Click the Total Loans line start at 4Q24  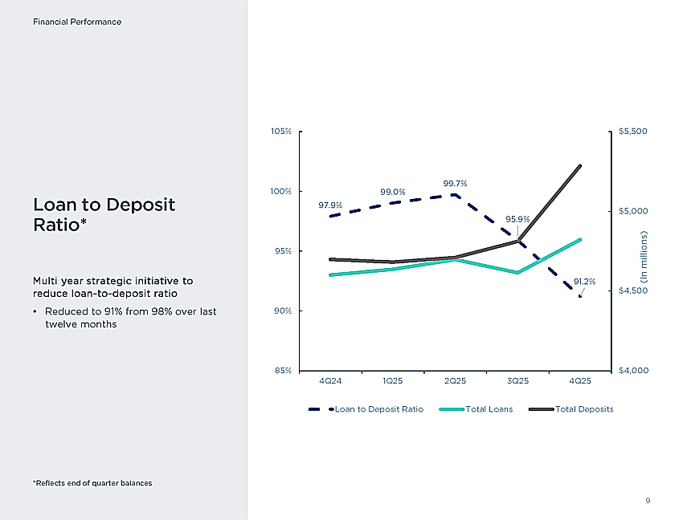330,275
